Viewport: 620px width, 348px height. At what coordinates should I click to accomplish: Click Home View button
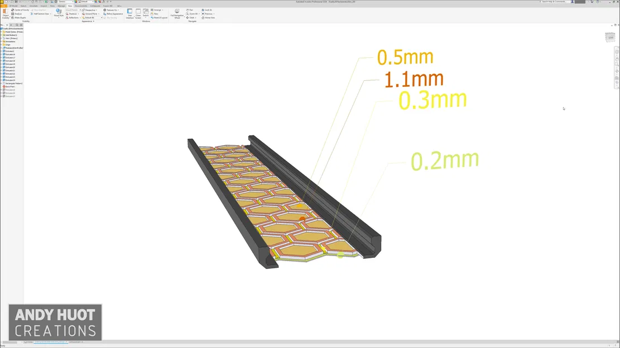[x=208, y=18]
